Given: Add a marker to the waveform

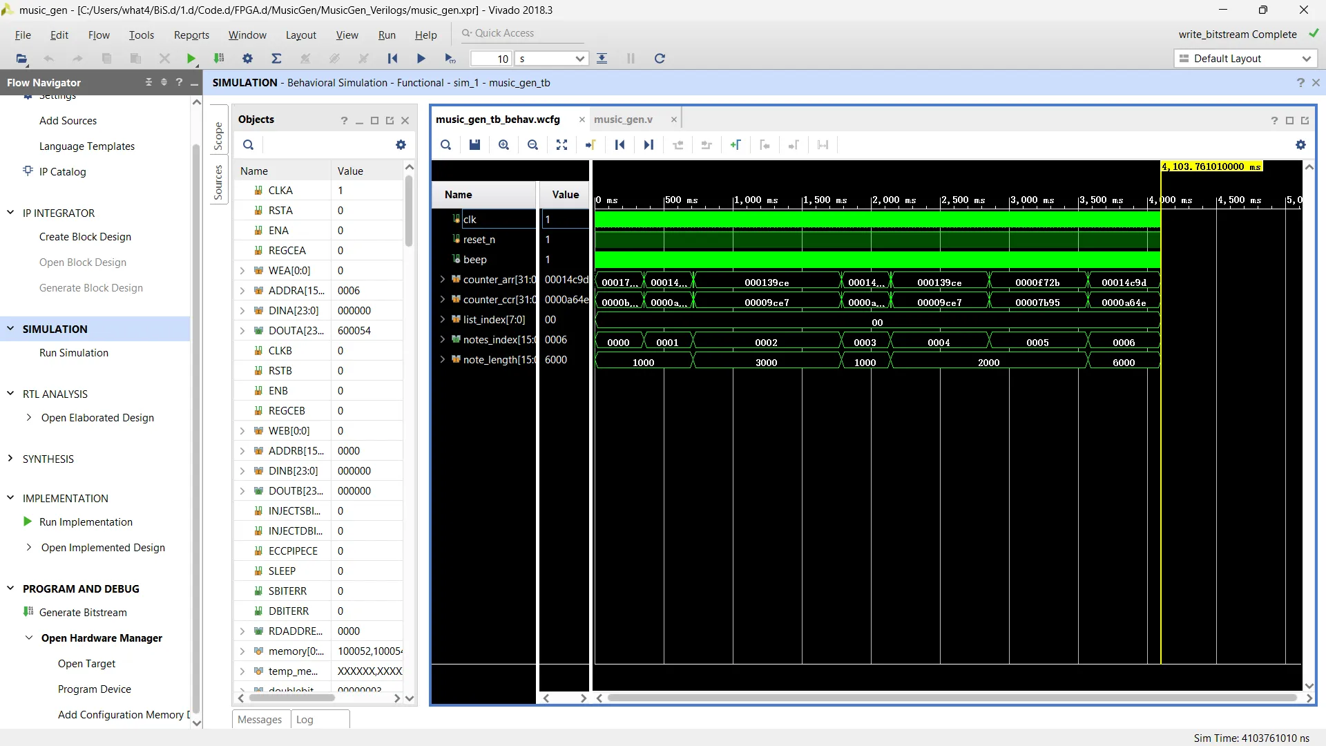Looking at the screenshot, I should [x=736, y=145].
